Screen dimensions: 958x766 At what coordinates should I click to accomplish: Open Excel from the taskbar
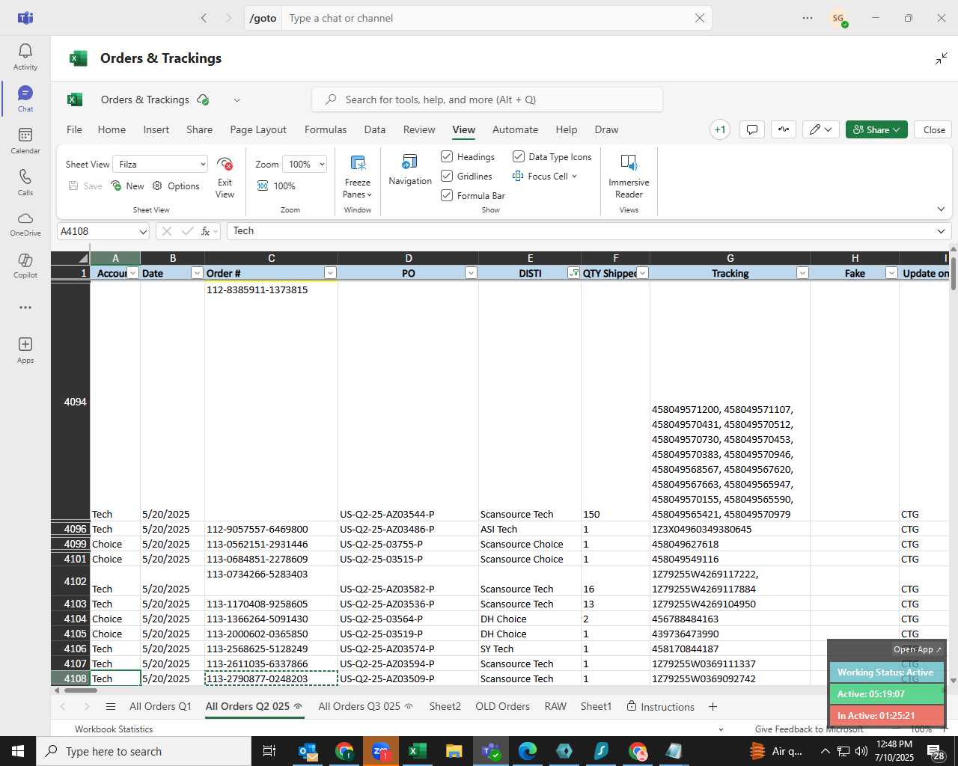(417, 751)
